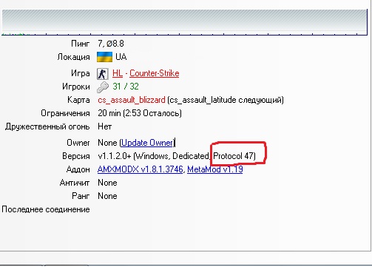Click the Античит value None
Screen dimensions: 372x267
(x=107, y=183)
